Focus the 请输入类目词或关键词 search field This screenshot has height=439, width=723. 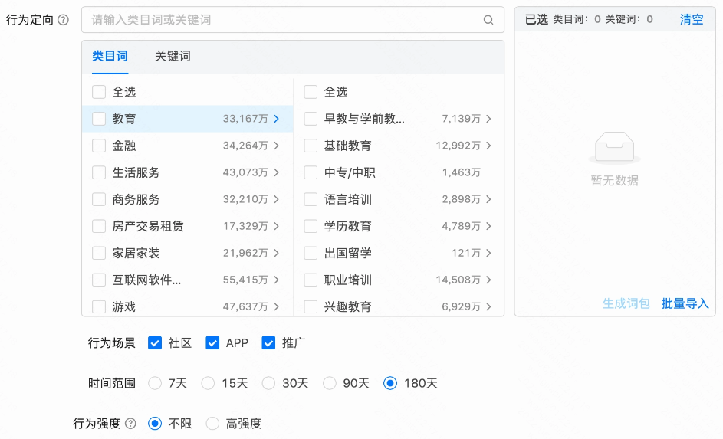point(293,20)
